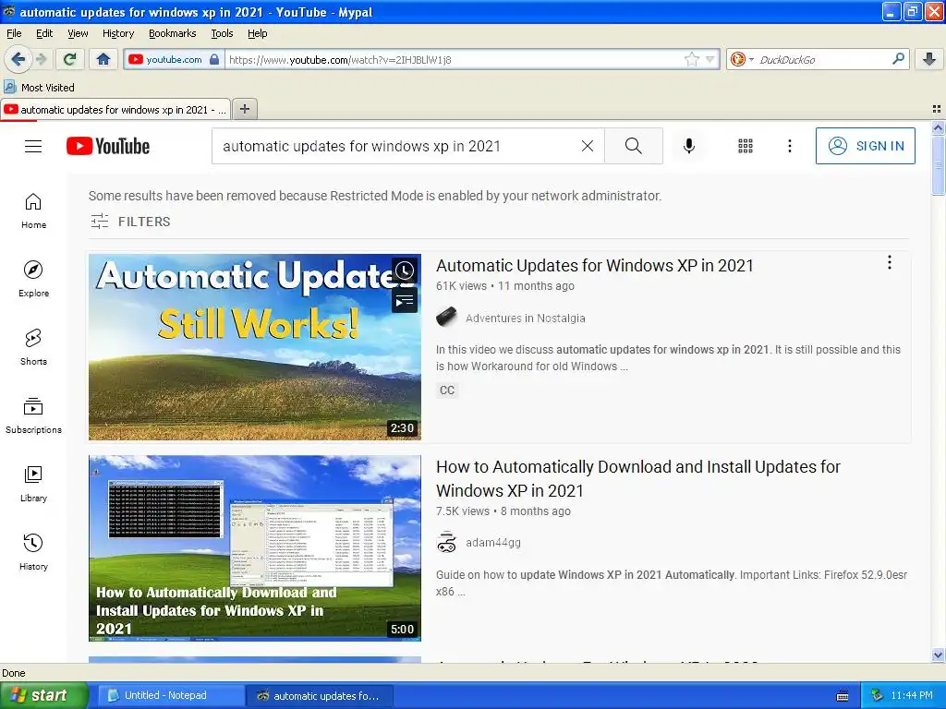The image size is (946, 709).
Task: Select the Mypal browser taskbar button
Action: (320, 696)
